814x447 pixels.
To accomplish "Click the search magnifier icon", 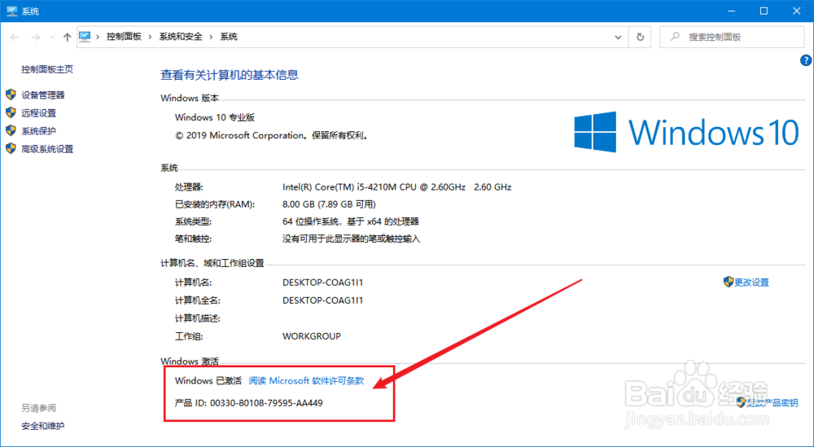I will [675, 37].
